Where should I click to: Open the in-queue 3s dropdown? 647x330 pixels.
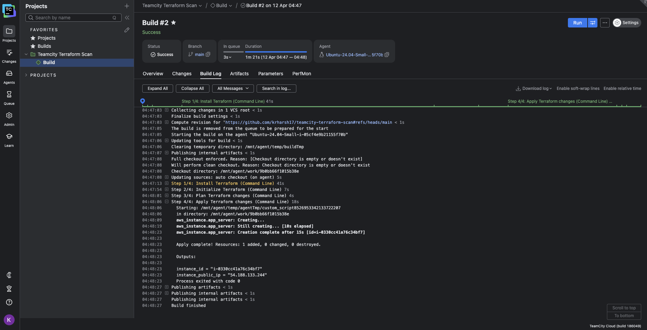coord(227,57)
